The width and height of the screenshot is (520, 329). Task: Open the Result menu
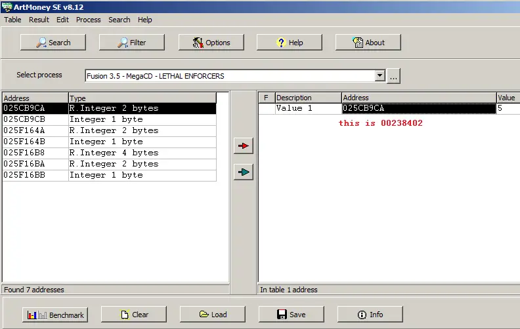pos(39,20)
